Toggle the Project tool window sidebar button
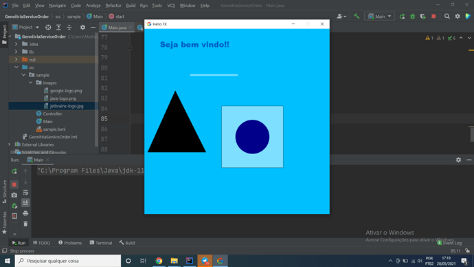Screen dimensions: 474x267 (4, 34)
